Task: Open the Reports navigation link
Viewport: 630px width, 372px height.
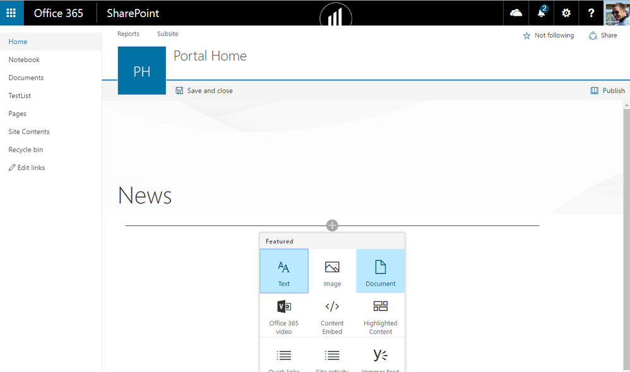Action: 129,33
